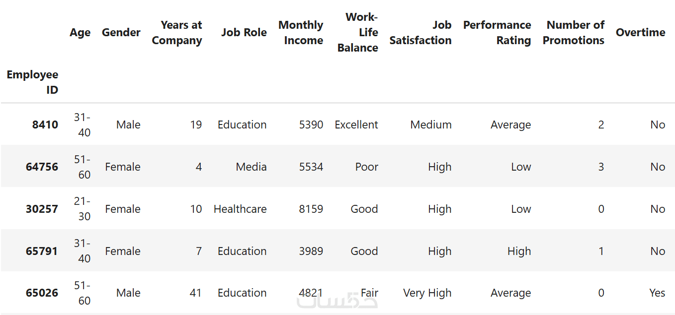Click the Monthly Income column header

click(x=301, y=33)
